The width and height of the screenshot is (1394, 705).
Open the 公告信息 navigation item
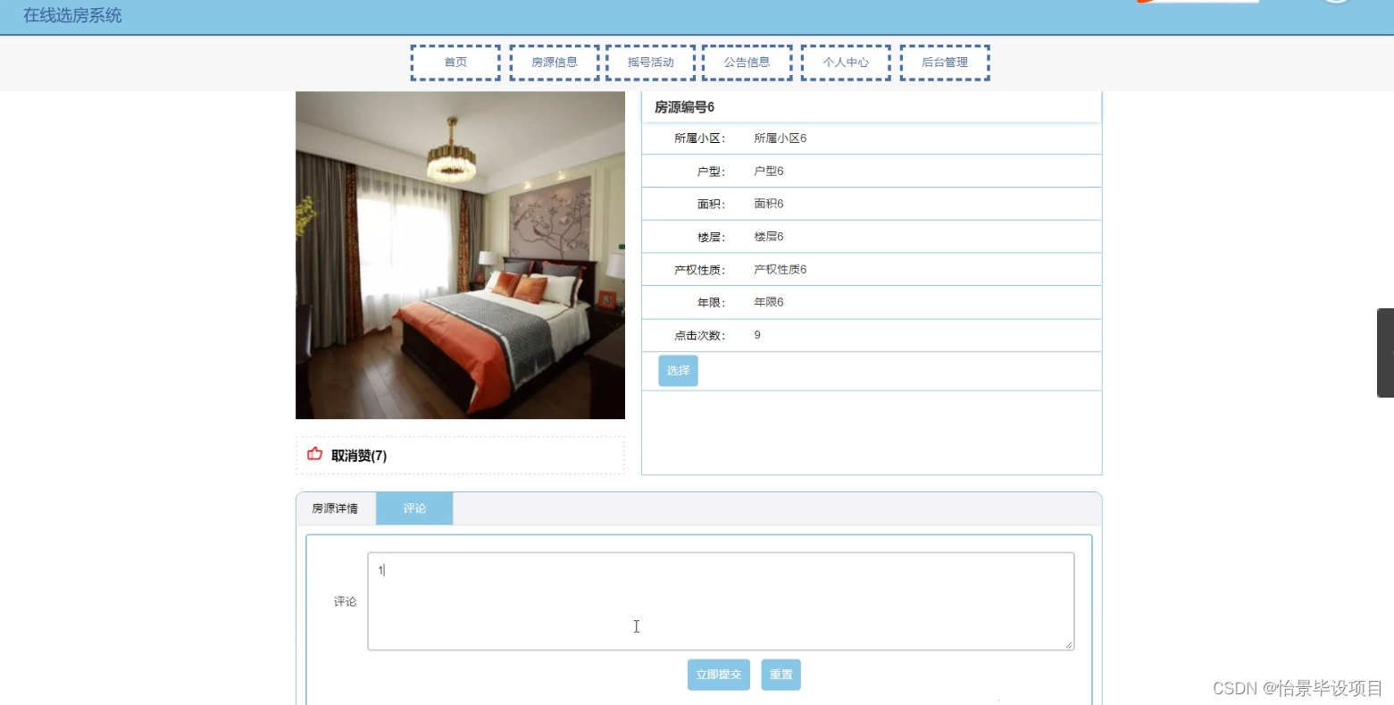(747, 62)
